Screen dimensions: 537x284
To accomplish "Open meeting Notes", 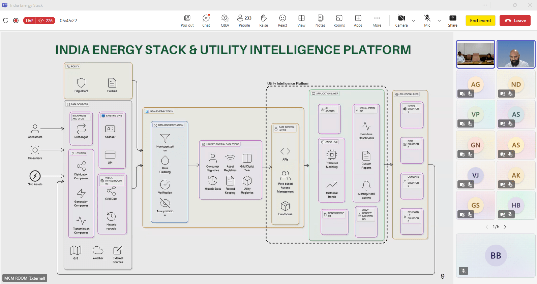I will [320, 21].
